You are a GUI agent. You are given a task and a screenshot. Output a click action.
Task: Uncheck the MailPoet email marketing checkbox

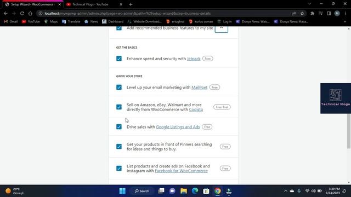(x=119, y=88)
